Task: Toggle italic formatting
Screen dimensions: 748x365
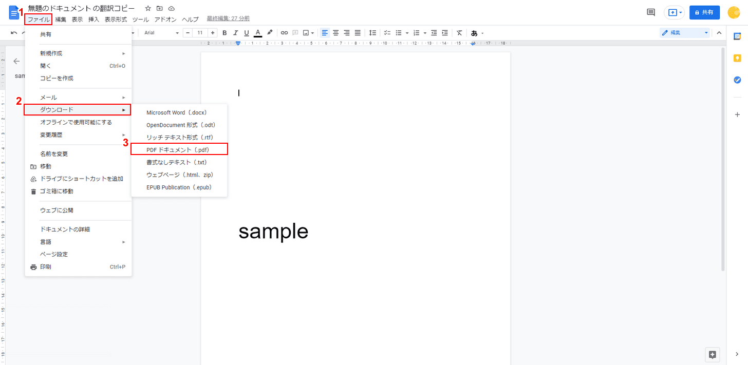Action: point(236,33)
